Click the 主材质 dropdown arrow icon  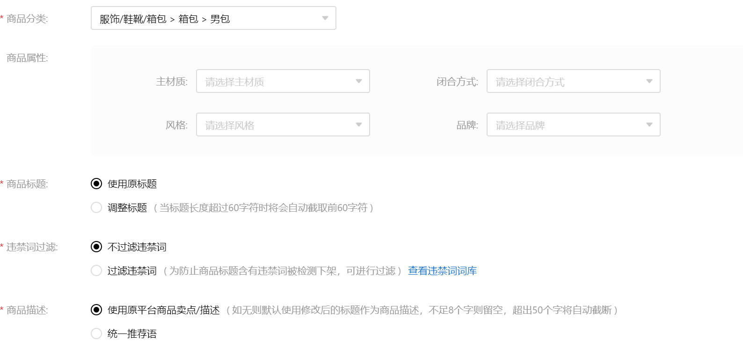coord(358,81)
